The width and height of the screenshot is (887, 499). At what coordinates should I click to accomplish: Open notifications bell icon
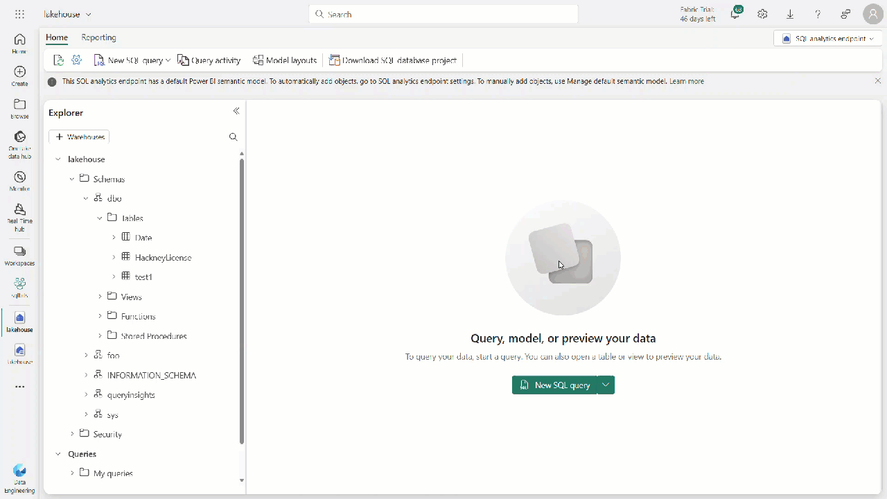[735, 14]
